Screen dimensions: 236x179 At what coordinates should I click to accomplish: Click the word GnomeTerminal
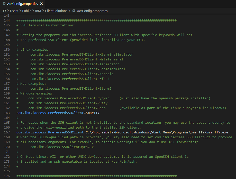coord(112,69)
